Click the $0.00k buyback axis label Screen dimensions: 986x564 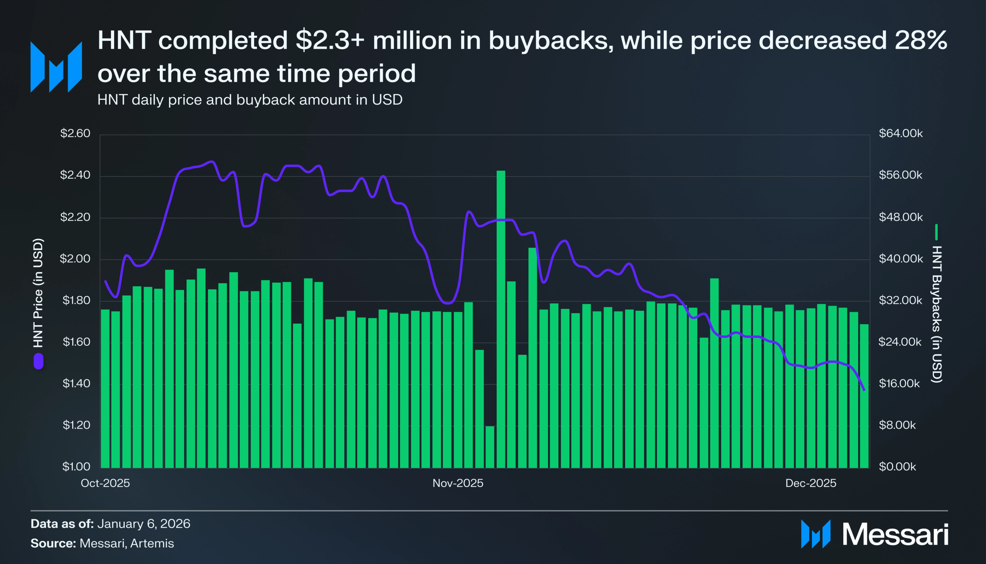coord(898,467)
